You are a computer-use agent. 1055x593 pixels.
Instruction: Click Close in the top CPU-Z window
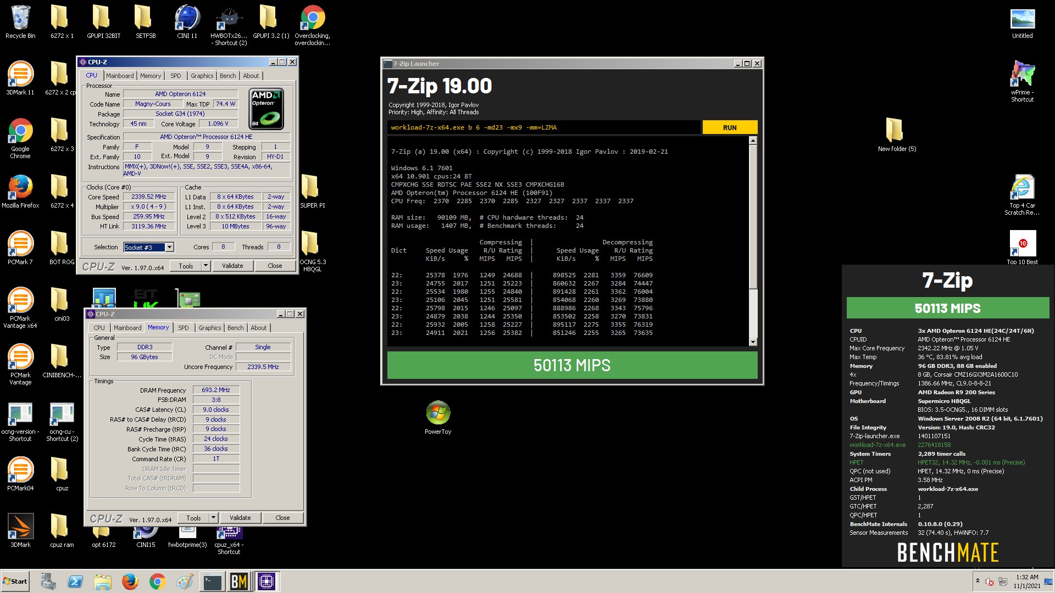tap(275, 266)
